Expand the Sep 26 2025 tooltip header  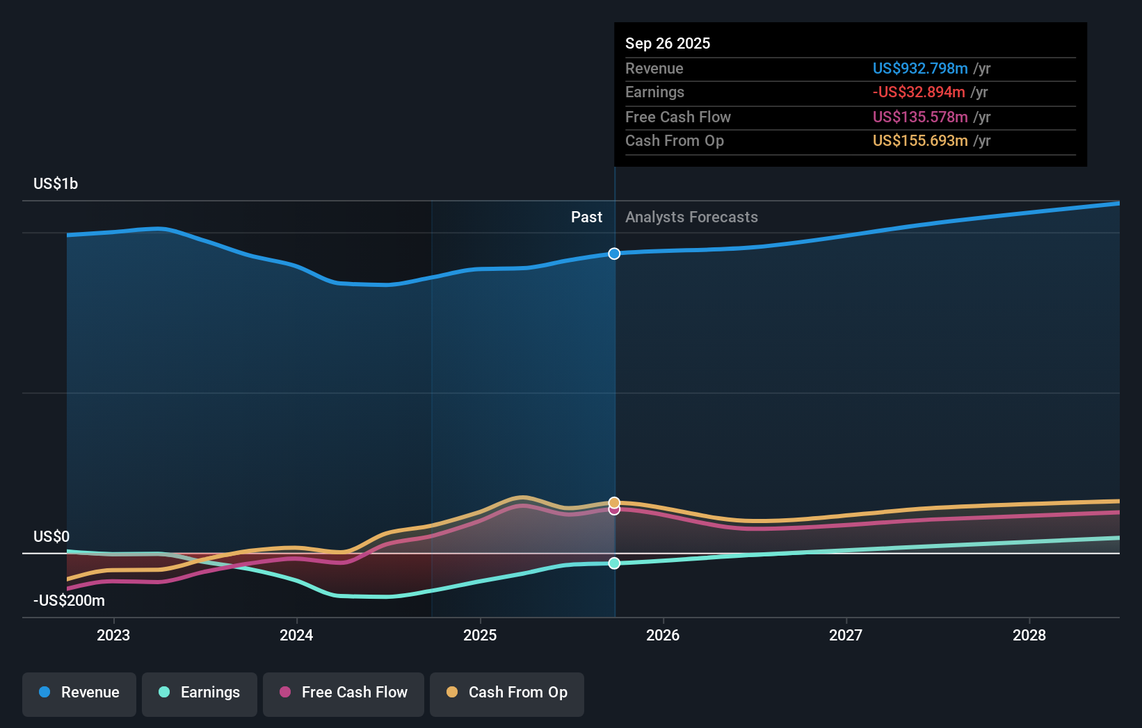coord(667,43)
